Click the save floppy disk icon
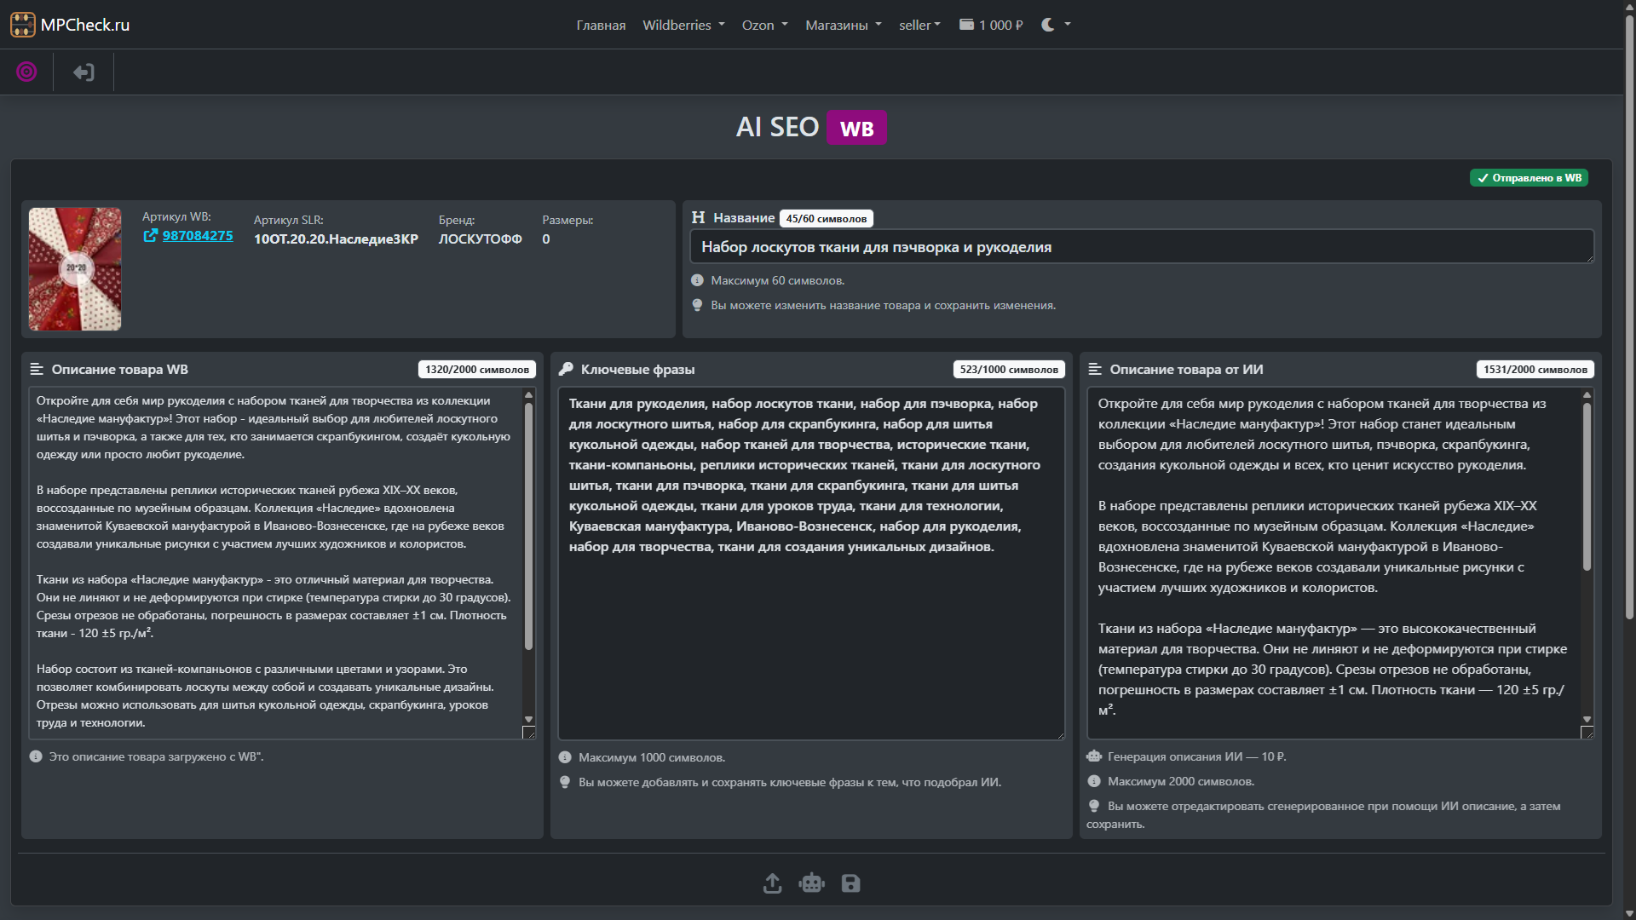This screenshot has height=920, width=1636. click(x=851, y=883)
